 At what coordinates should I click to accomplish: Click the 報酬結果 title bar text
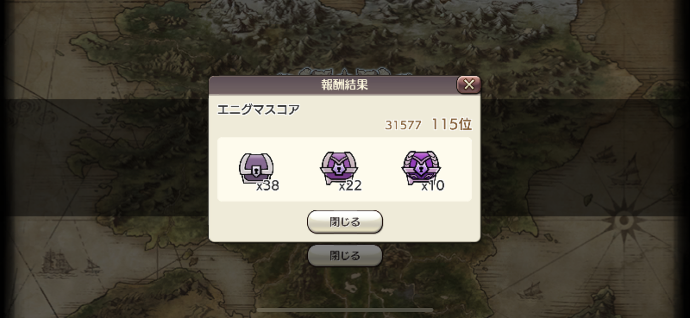coord(345,84)
